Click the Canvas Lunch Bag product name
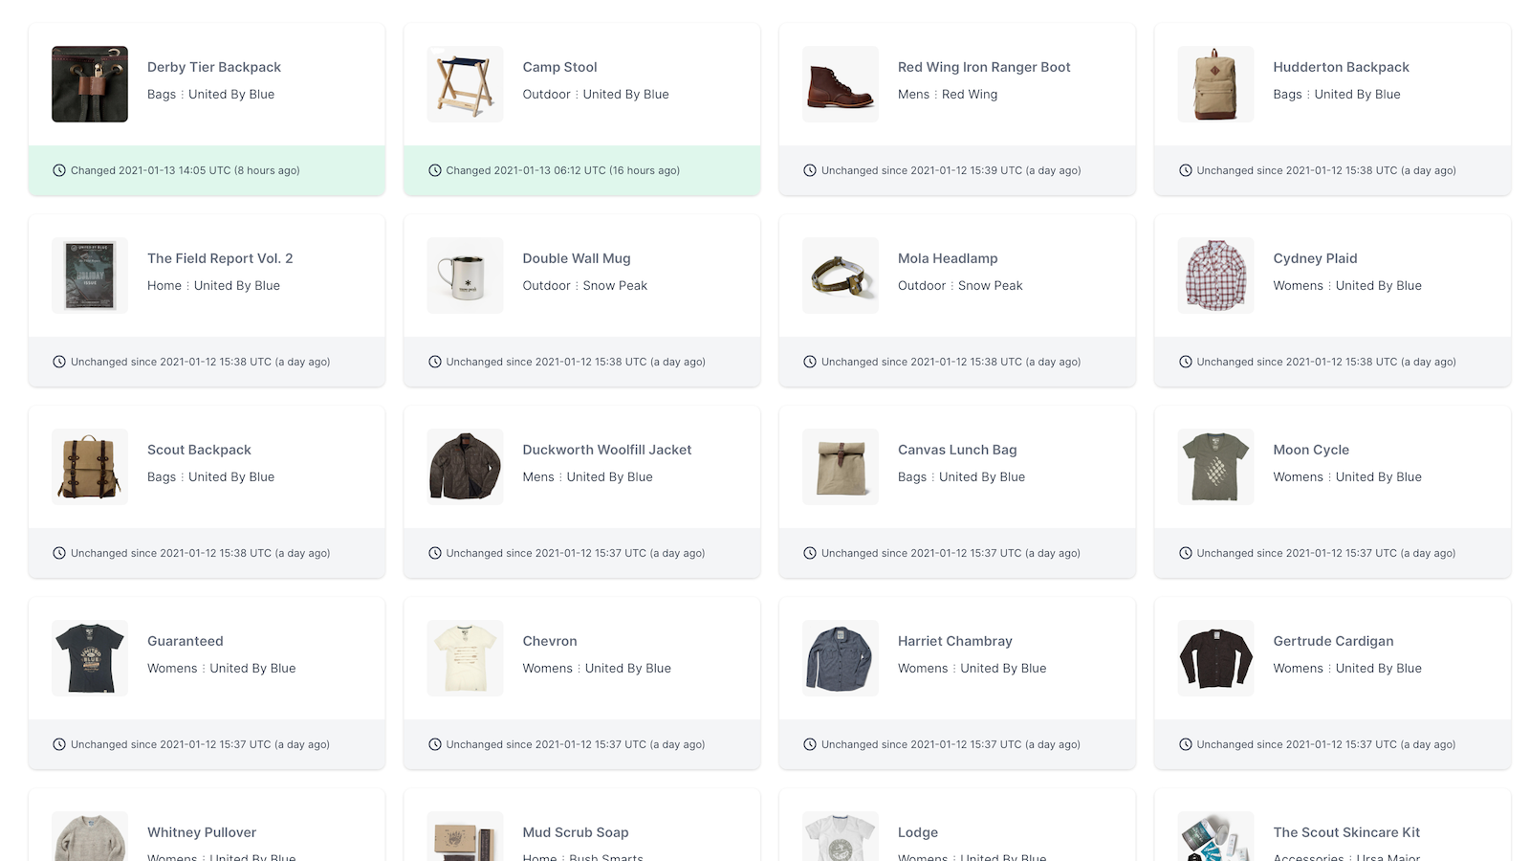 (x=957, y=450)
